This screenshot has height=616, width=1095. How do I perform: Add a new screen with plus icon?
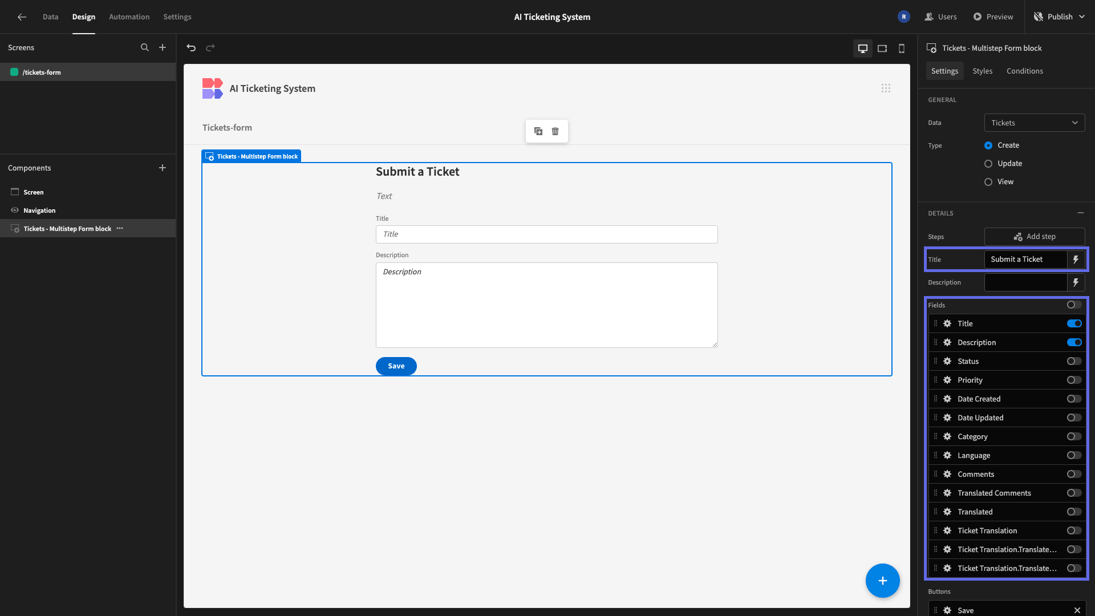163,48
